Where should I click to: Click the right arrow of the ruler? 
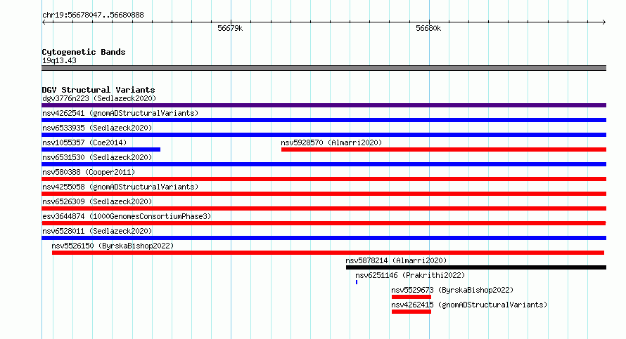pos(604,22)
